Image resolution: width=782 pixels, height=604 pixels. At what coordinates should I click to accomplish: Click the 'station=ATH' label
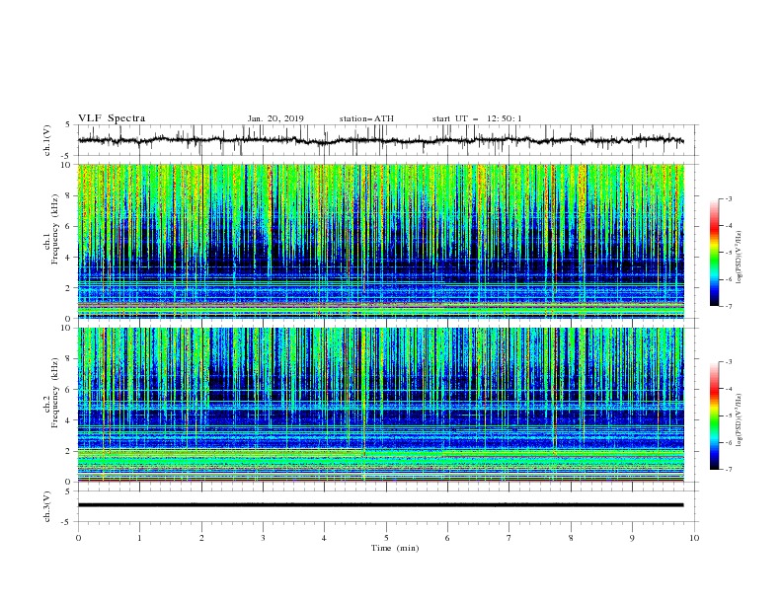(x=366, y=118)
